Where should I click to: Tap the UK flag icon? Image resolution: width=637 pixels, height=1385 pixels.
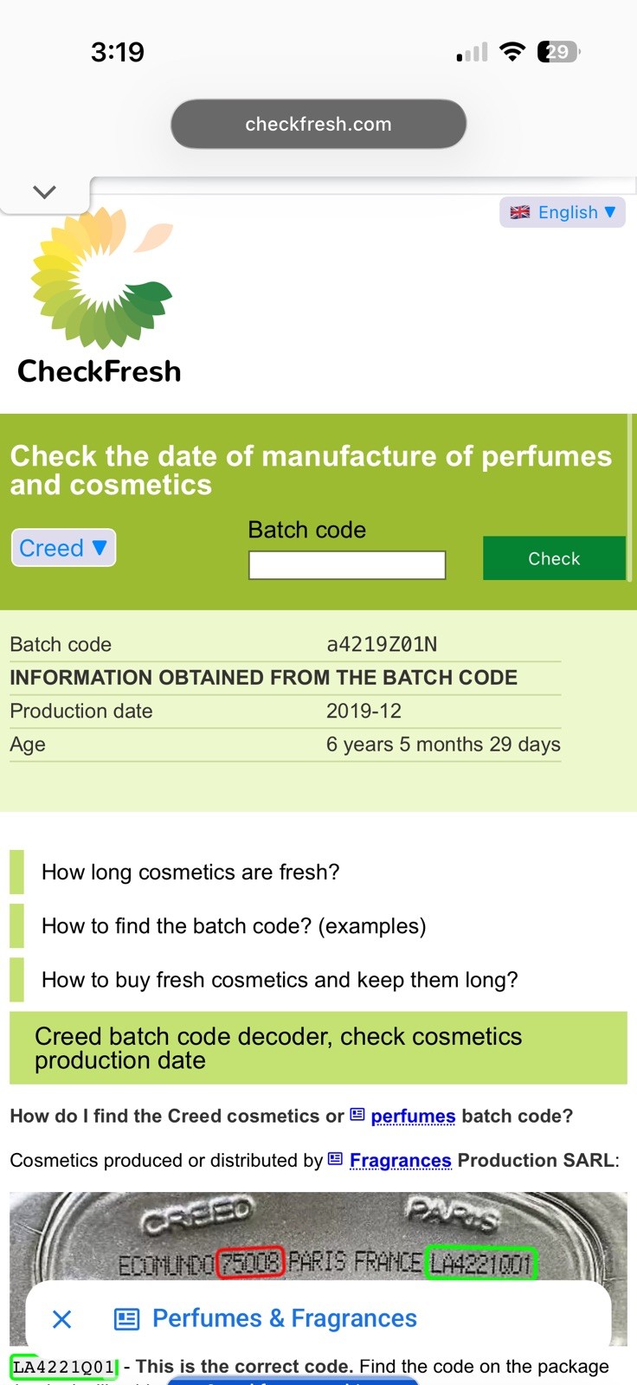pyautogui.click(x=520, y=212)
